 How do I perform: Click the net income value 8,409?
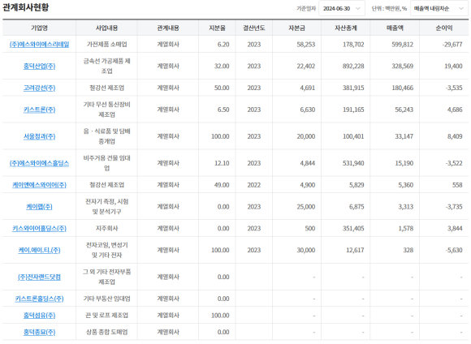(455, 136)
